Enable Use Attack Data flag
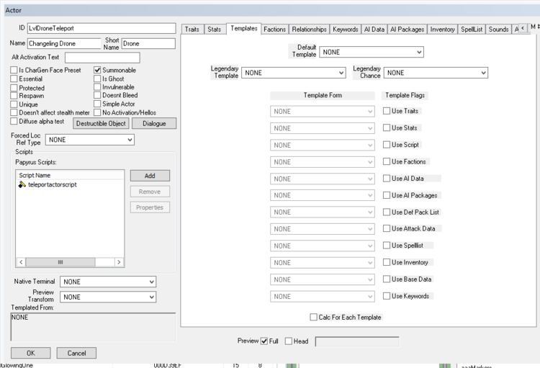This screenshot has width=540, height=368. [387, 228]
